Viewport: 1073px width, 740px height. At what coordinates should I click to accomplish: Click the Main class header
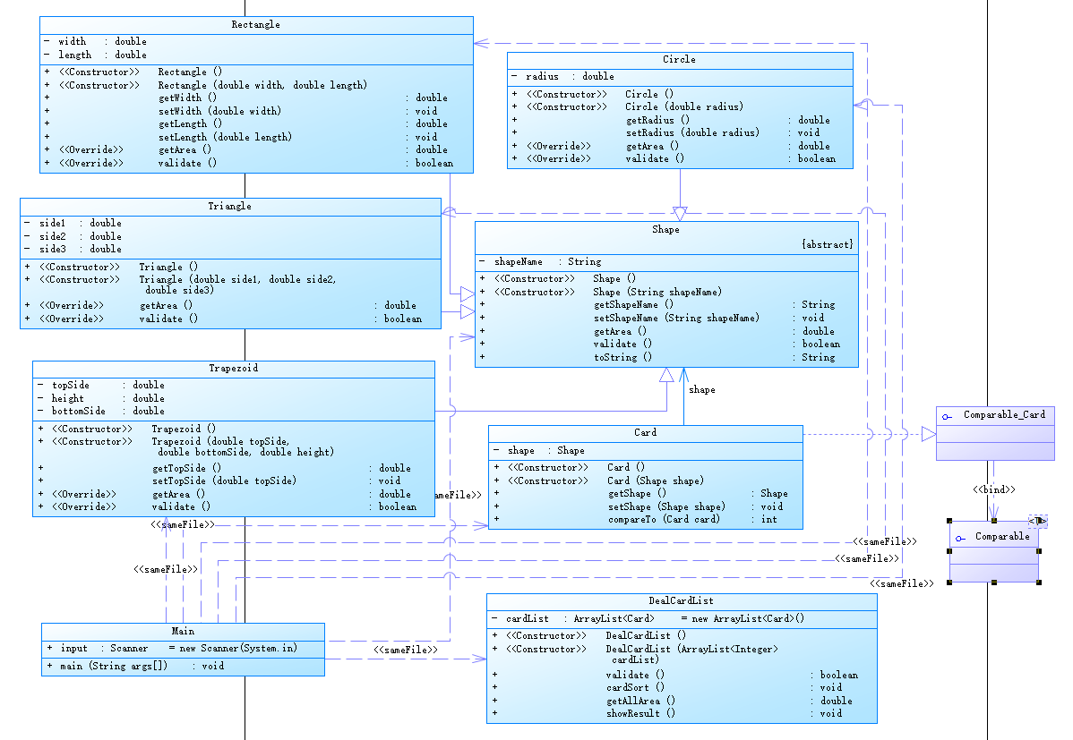point(183,631)
